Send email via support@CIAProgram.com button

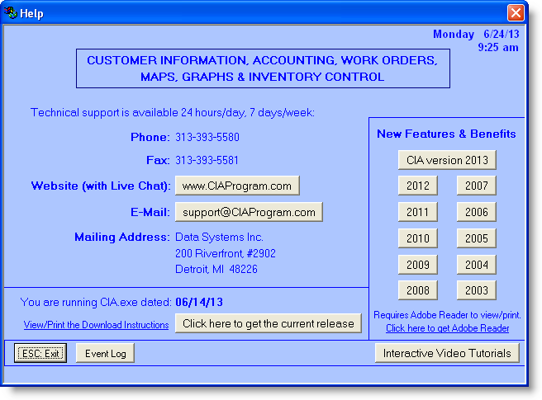(248, 212)
